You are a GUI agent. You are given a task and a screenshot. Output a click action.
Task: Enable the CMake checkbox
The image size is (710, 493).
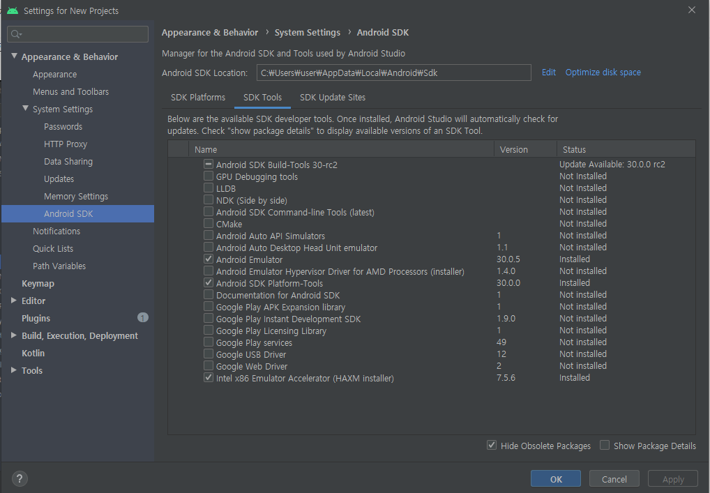209,224
